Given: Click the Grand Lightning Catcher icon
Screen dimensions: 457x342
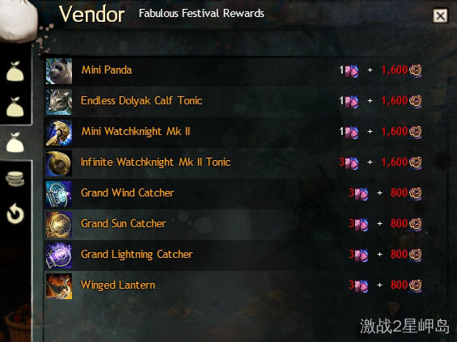Looking at the screenshot, I should click(x=59, y=255).
